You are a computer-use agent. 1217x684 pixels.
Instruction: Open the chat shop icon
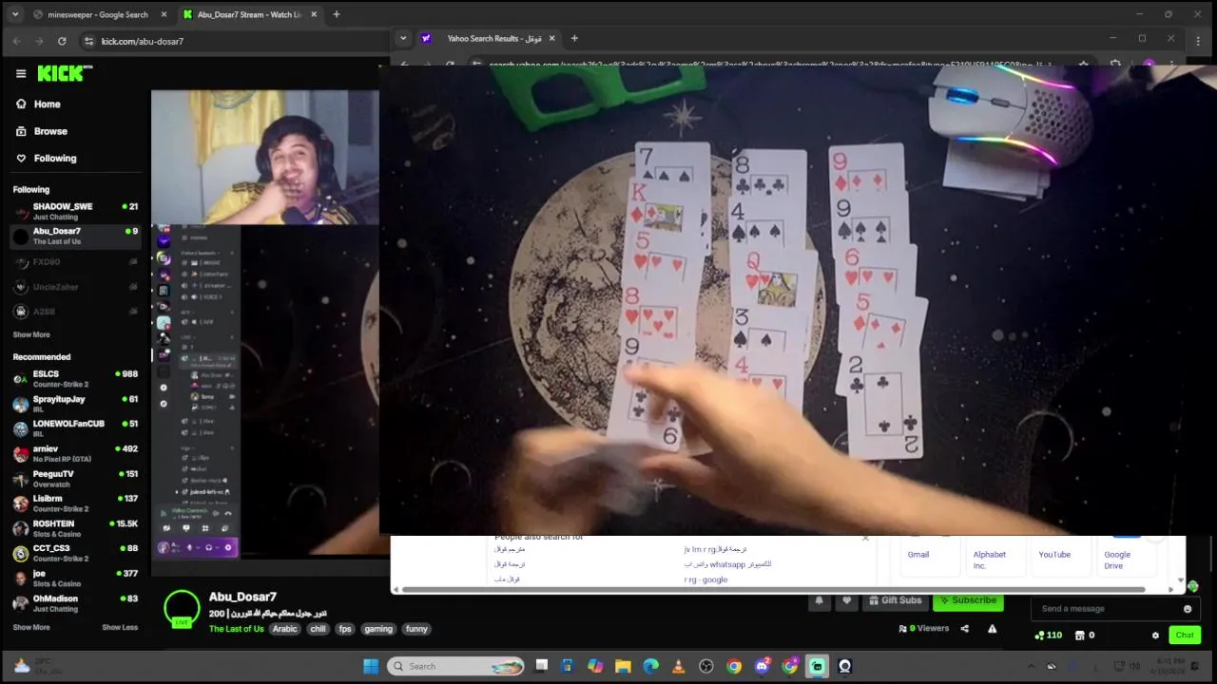(1079, 636)
